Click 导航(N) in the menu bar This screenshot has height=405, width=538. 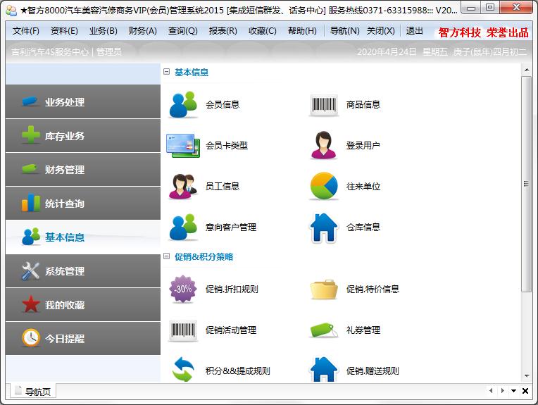point(345,31)
